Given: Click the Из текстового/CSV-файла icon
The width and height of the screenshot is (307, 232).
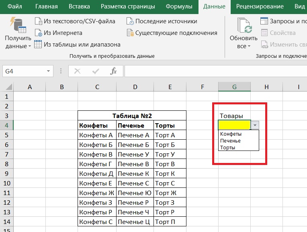Looking at the screenshot, I should tap(39, 21).
